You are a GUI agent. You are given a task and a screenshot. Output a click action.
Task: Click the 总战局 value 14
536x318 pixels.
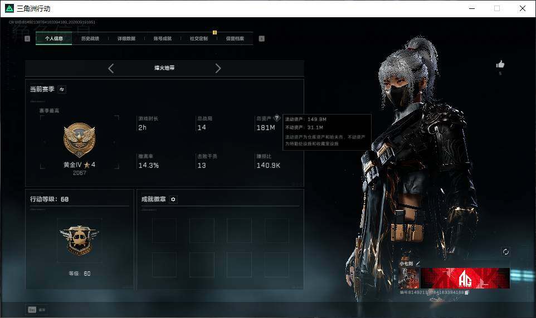point(202,128)
